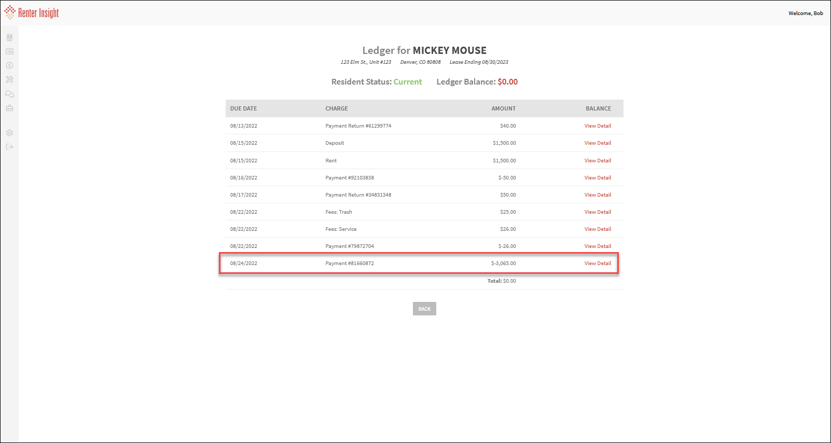Click the Welcome, Bob user label
The height and width of the screenshot is (443, 831).
806,13
